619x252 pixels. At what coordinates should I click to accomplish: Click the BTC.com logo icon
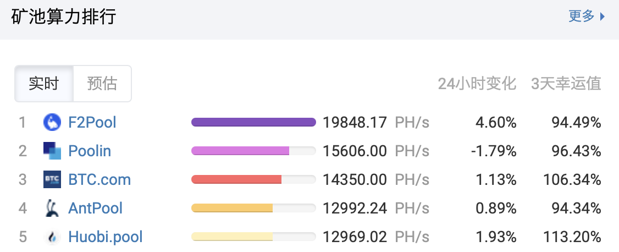tap(52, 179)
